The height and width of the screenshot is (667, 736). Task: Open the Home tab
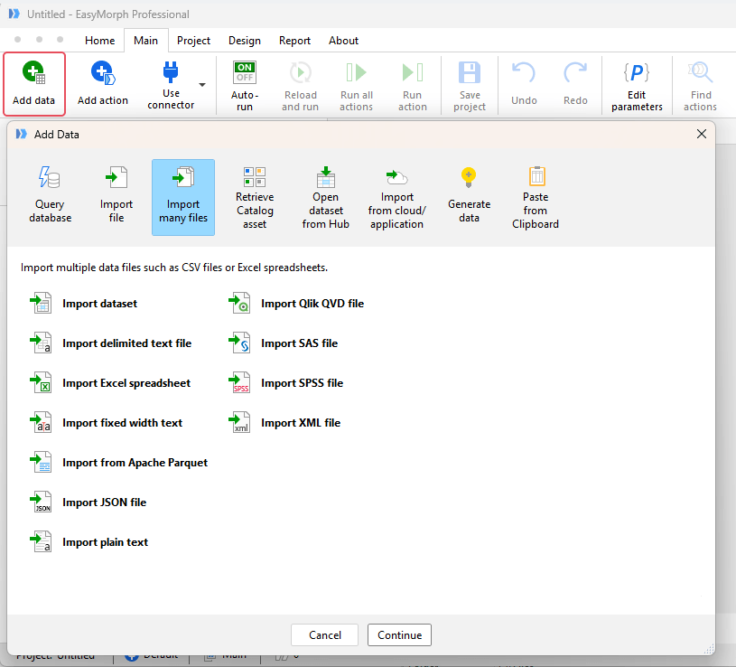[99, 41]
